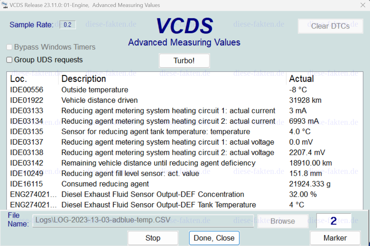
Task: Click the IDE03142 location code
Action: (x=27, y=163)
